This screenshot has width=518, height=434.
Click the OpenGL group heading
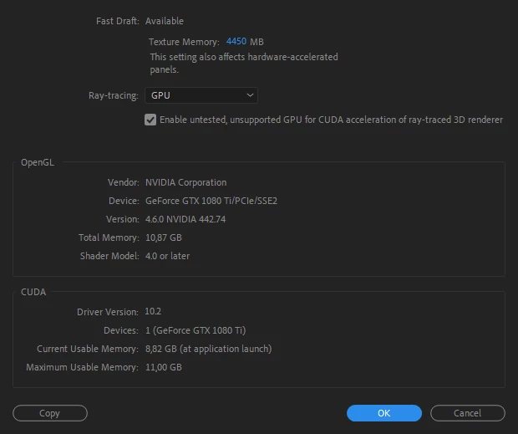[38, 162]
